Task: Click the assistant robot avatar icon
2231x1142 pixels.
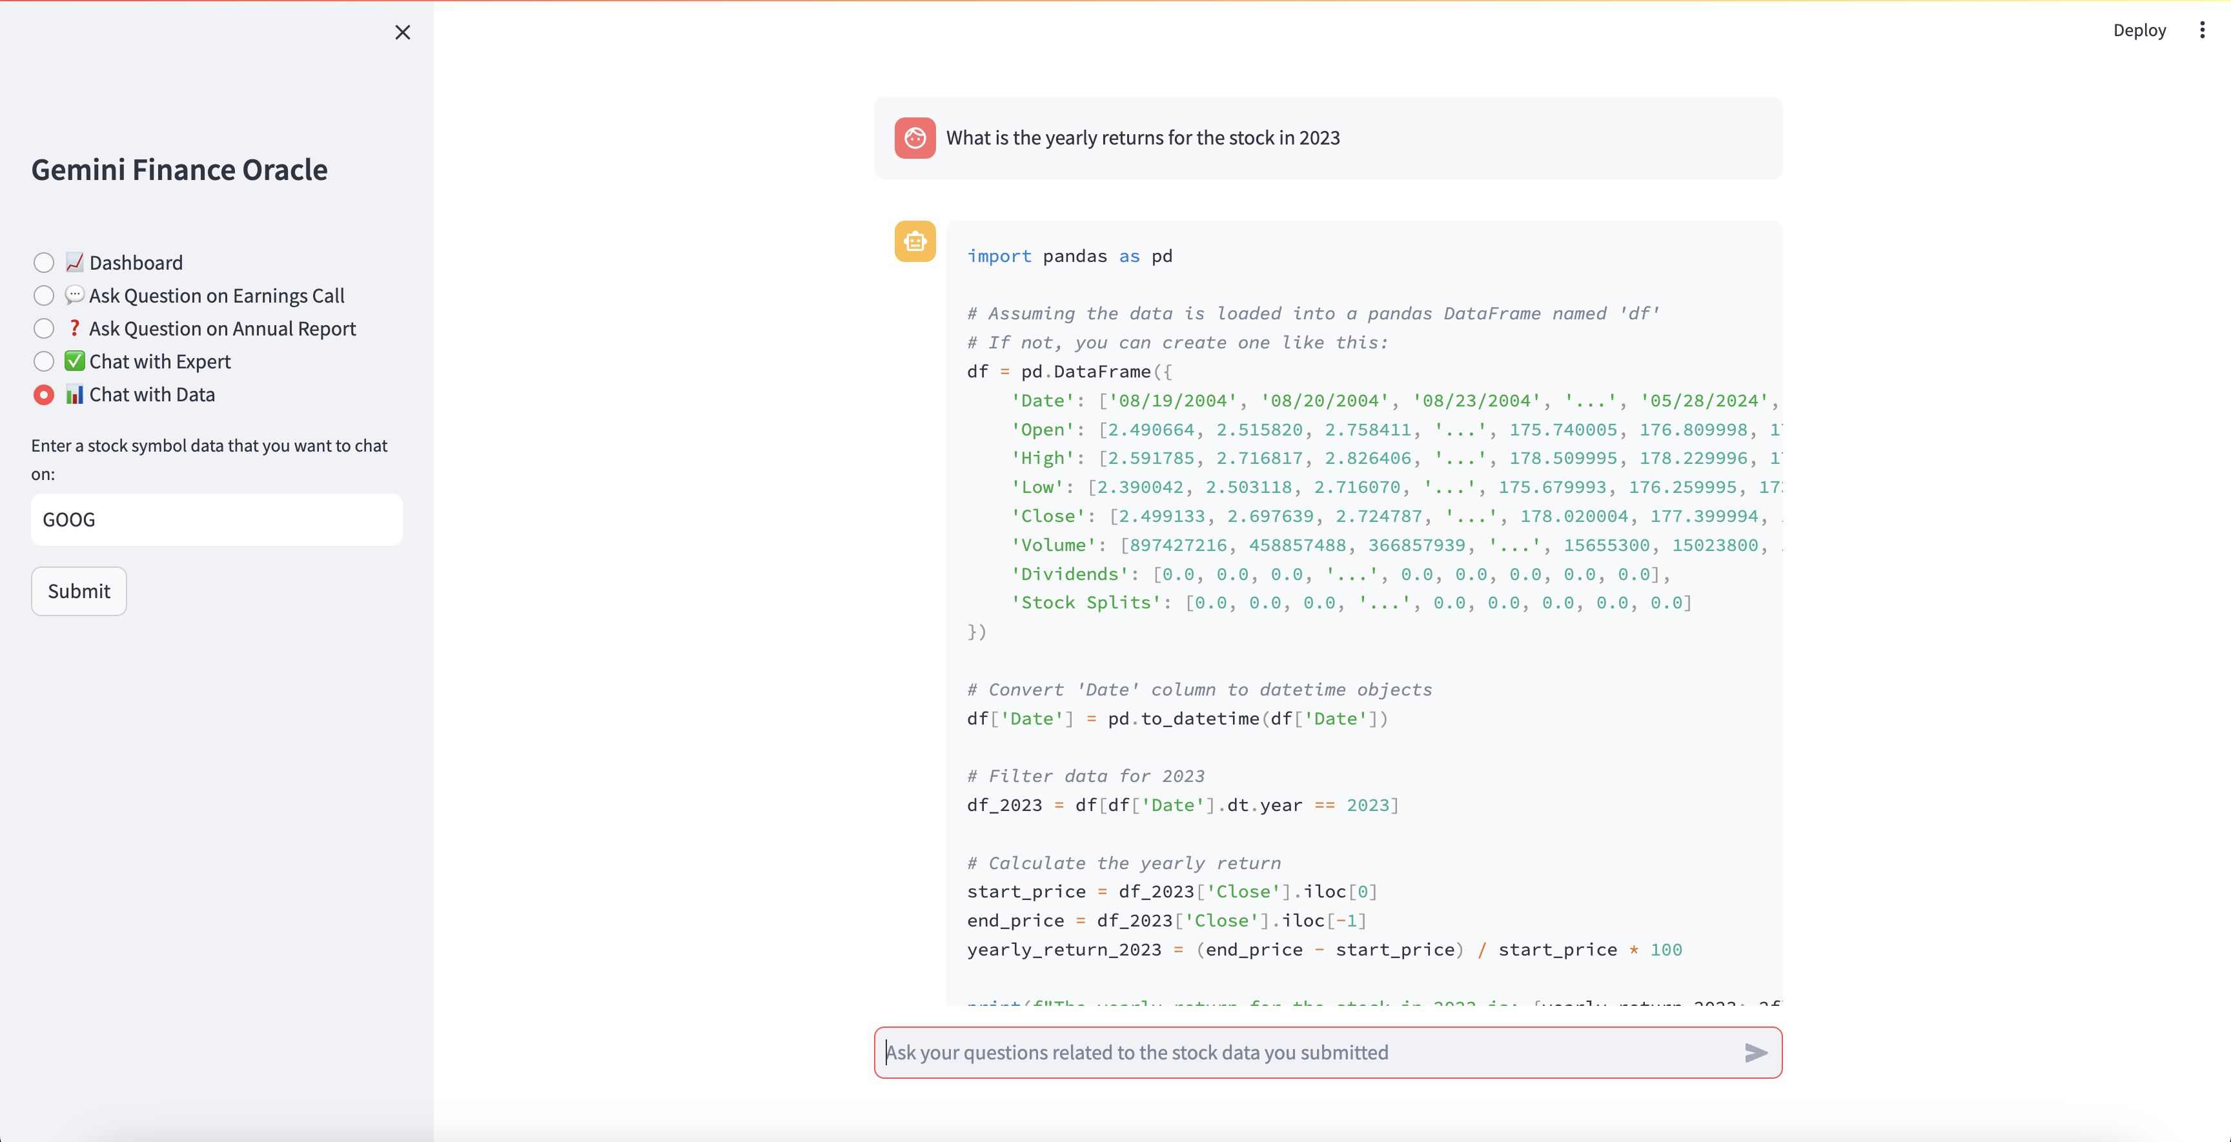Action: click(915, 241)
